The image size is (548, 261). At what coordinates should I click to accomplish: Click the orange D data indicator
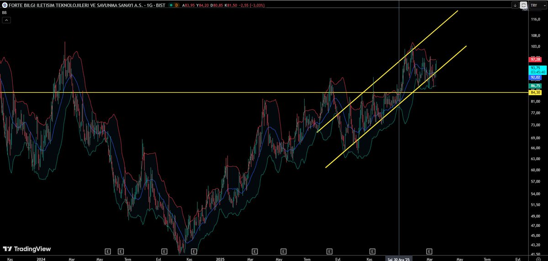[177, 5]
